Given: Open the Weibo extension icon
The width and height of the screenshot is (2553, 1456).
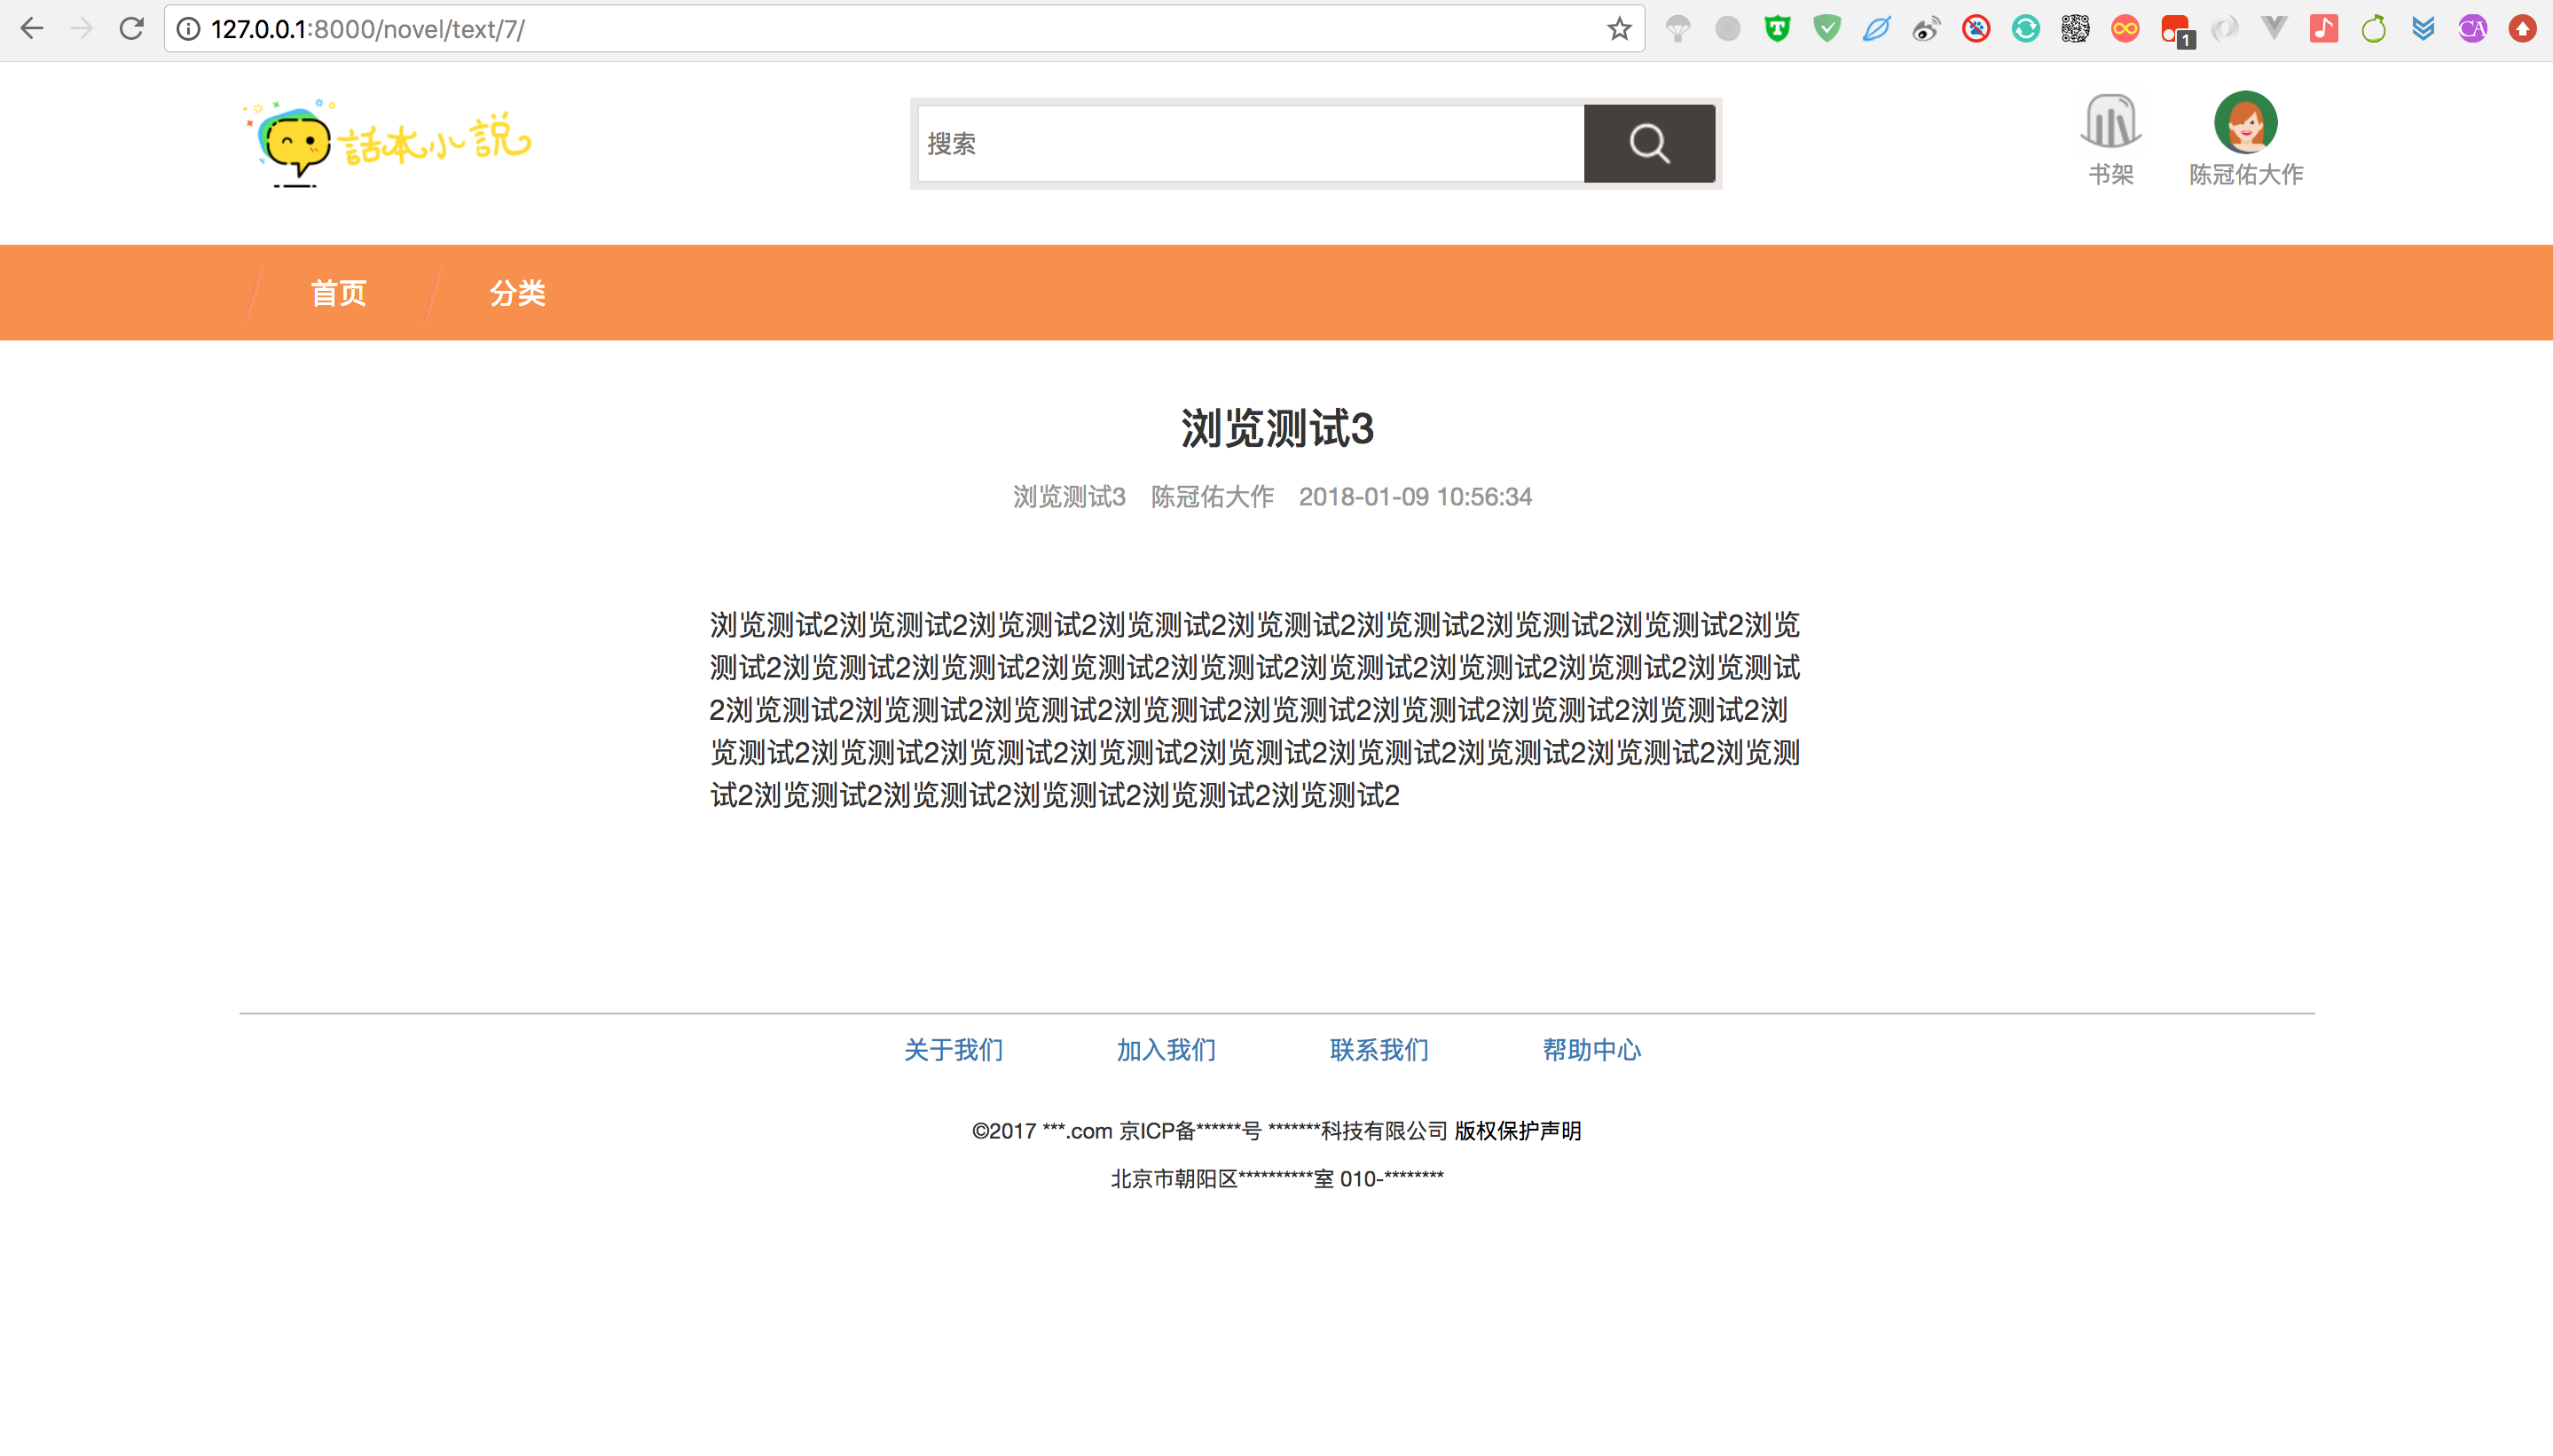Looking at the screenshot, I should pyautogui.click(x=1926, y=29).
